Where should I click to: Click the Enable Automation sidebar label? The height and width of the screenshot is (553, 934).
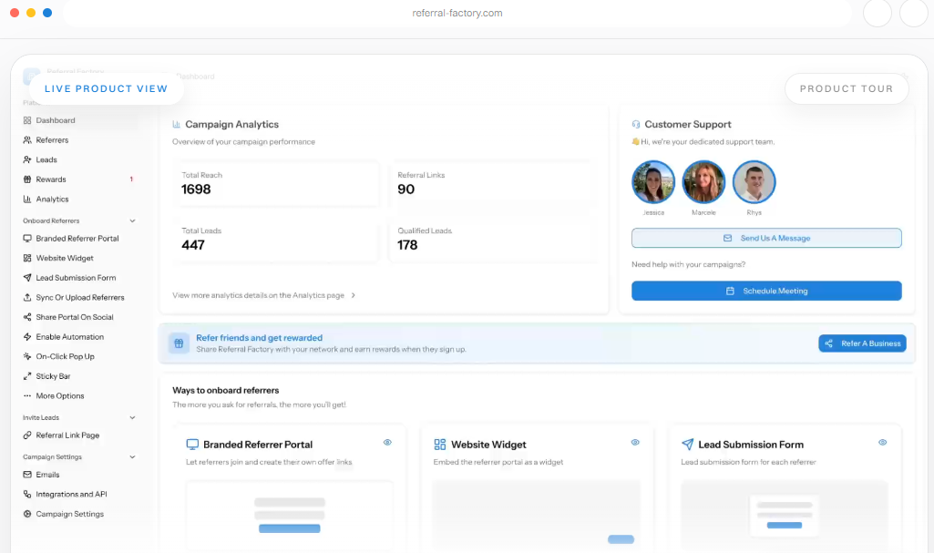click(69, 337)
